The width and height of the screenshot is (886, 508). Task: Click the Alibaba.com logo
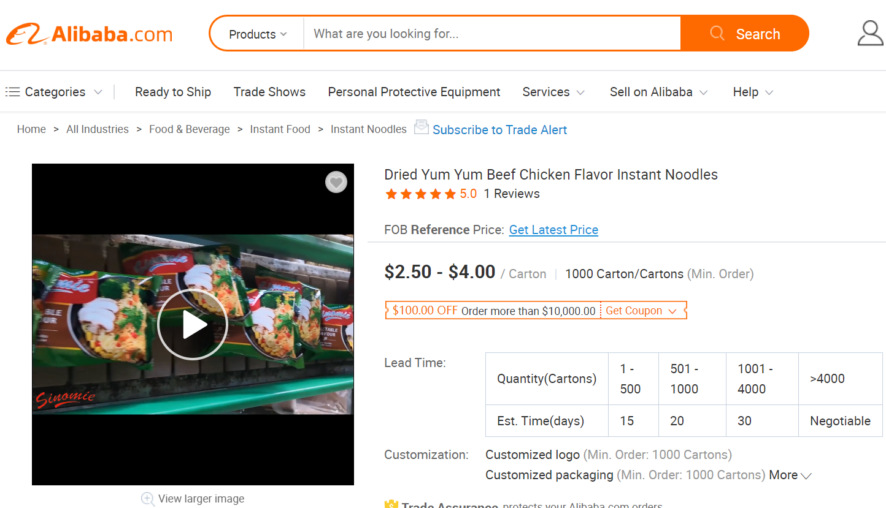[90, 34]
